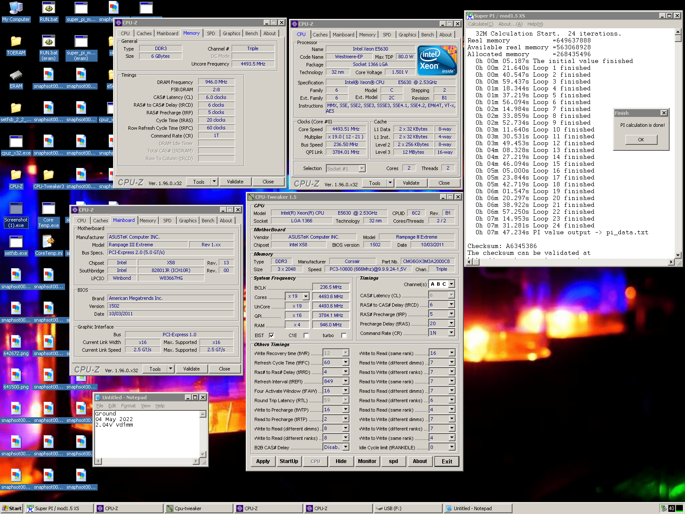Switch to the SPD tab in Memory CPU-Z window
Image resolution: width=685 pixels, height=514 pixels.
pyautogui.click(x=211, y=33)
